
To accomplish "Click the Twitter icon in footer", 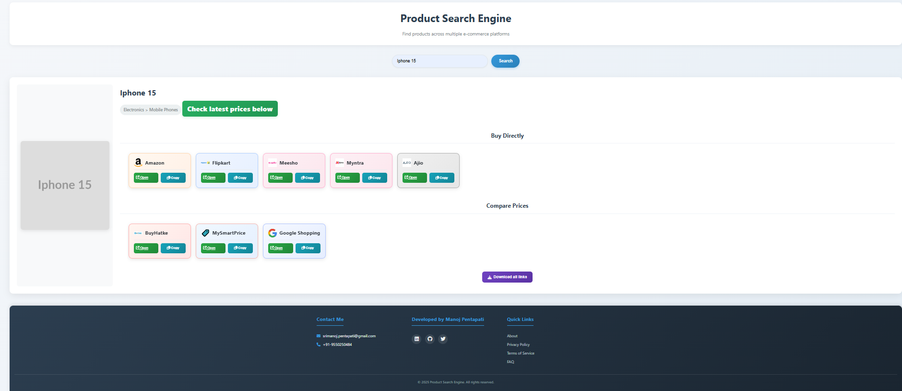I will pyautogui.click(x=443, y=339).
